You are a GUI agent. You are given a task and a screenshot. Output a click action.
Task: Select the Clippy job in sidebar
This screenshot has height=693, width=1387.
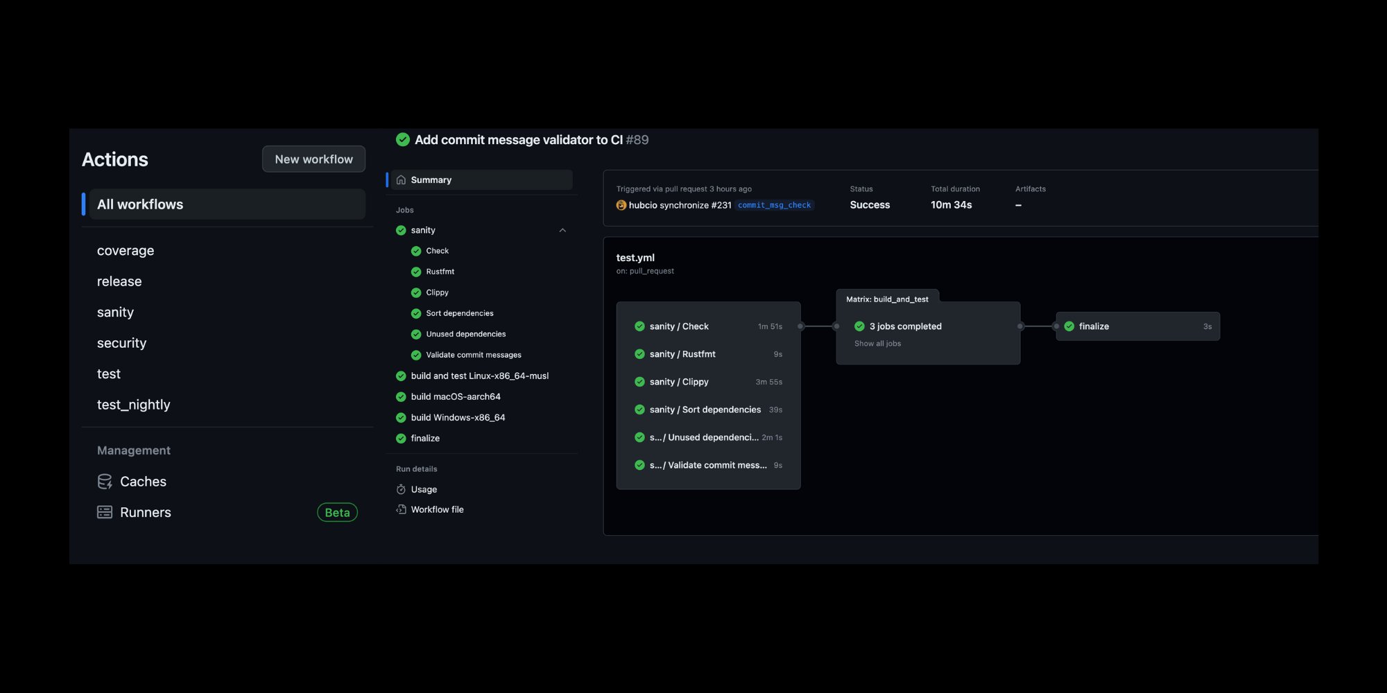coord(437,292)
